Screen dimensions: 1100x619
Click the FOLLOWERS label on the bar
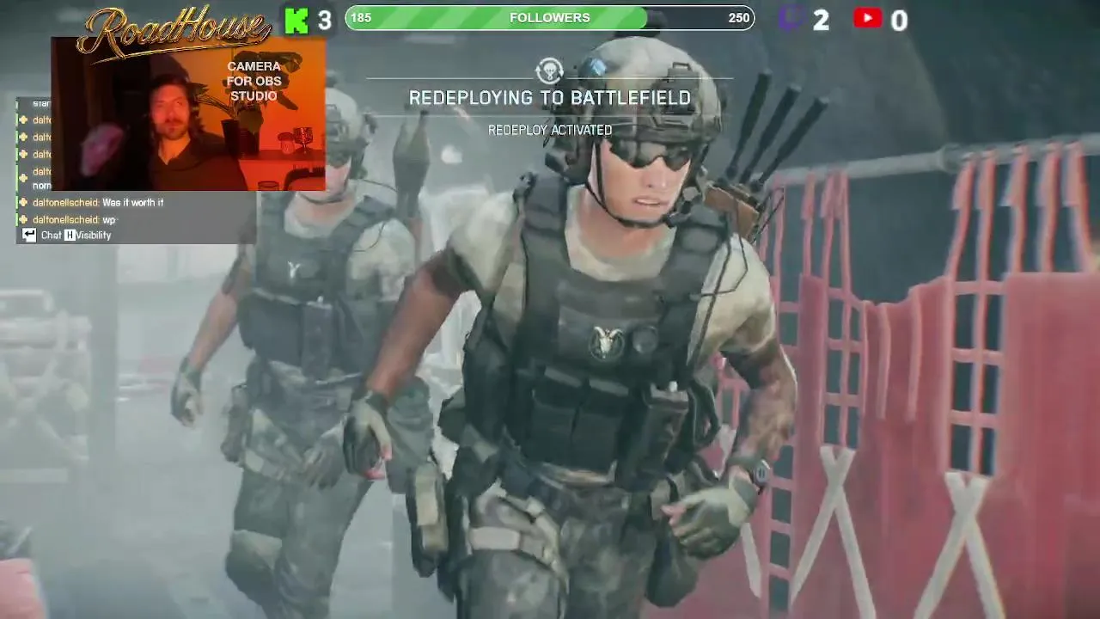point(550,18)
